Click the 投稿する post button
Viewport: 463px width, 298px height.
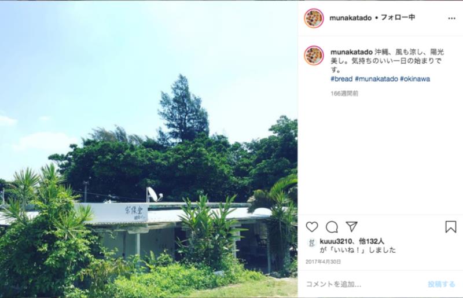[x=442, y=284]
